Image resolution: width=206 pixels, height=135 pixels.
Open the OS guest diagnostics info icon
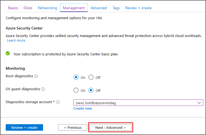pos(43,89)
